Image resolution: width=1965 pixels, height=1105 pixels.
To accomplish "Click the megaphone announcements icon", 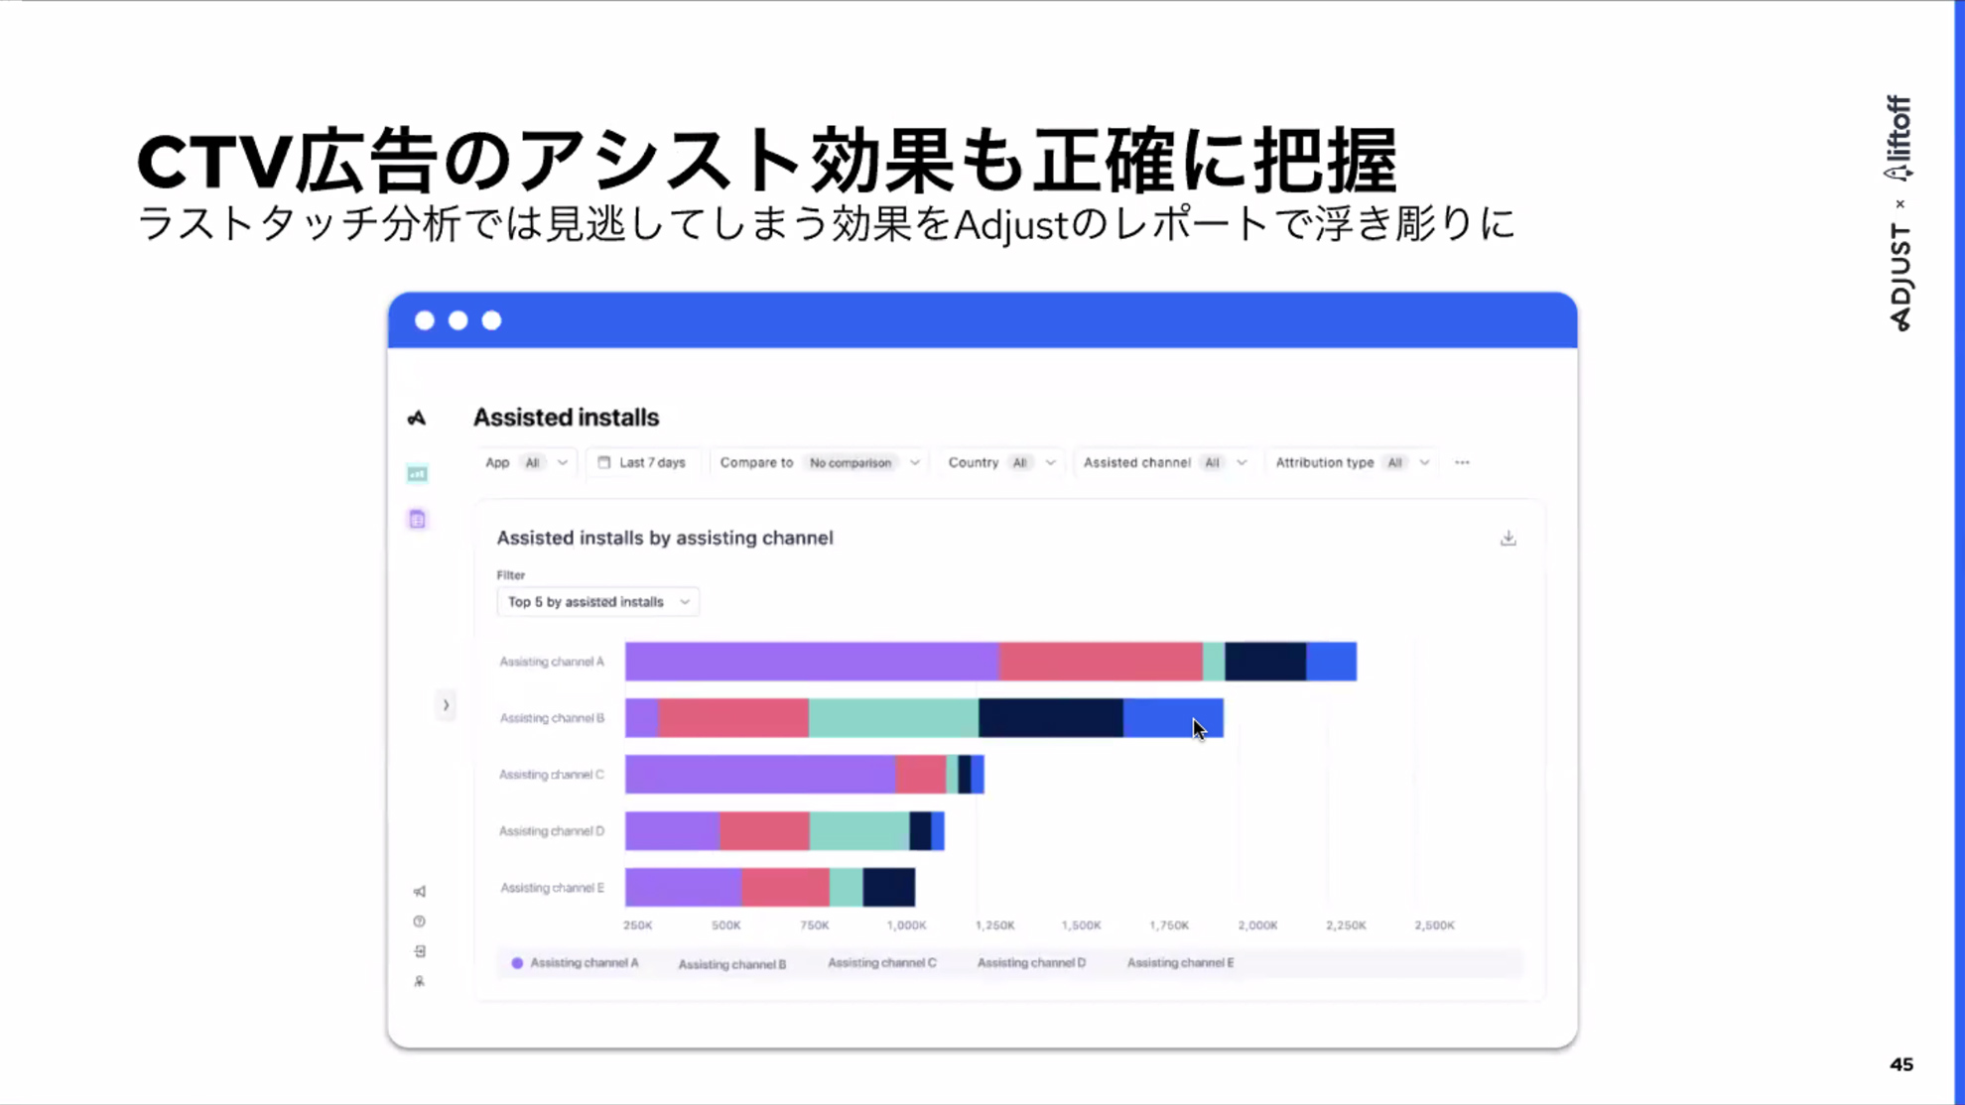I will [x=420, y=892].
